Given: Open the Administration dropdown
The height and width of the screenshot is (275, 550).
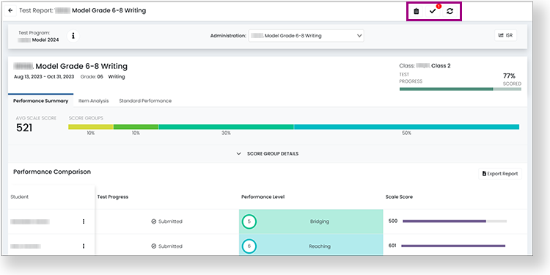Looking at the screenshot, I should point(307,36).
